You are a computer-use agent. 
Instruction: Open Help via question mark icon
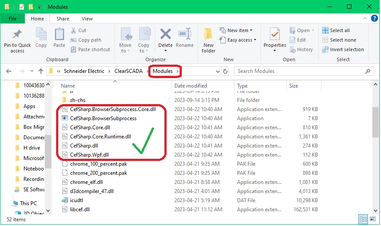[x=374, y=18]
